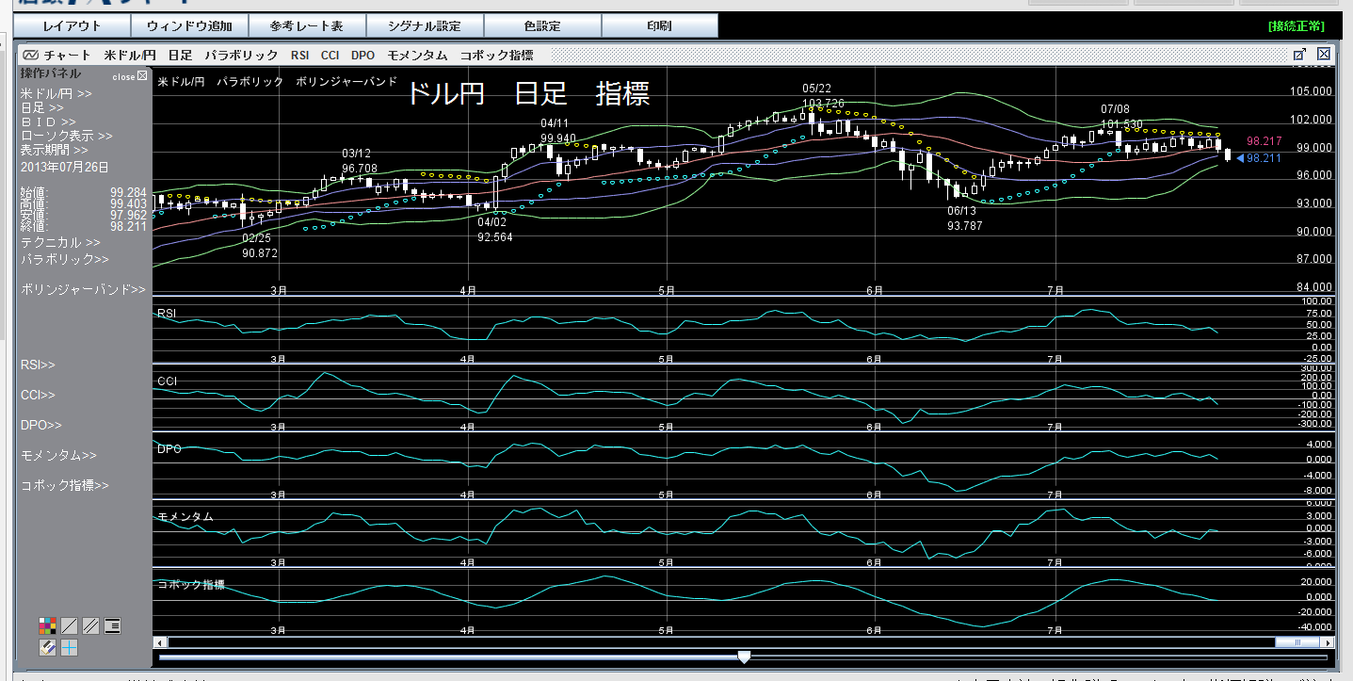The width and height of the screenshot is (1353, 681).
Task: Expand the 米ドル/円 >> currency pair selector
Action: click(56, 94)
